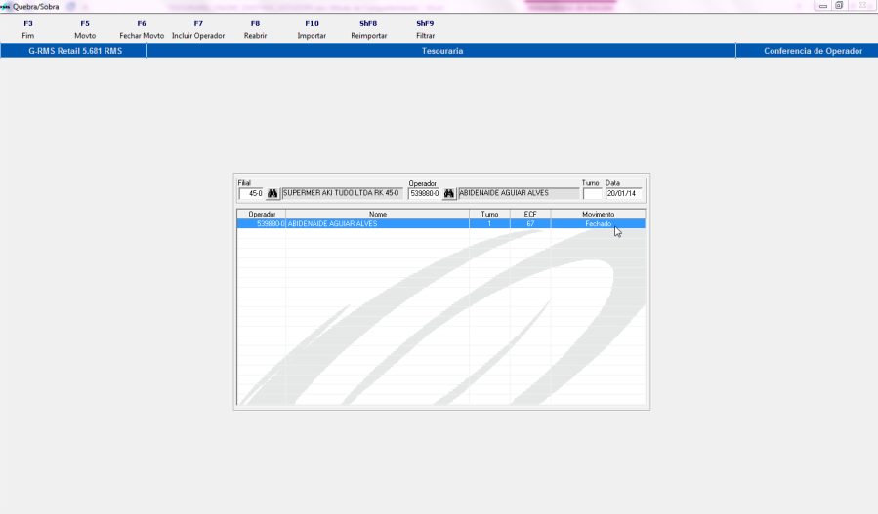The width and height of the screenshot is (878, 514).
Task: Click the G-RMS Retail 5.681 RMS label
Action: point(75,51)
